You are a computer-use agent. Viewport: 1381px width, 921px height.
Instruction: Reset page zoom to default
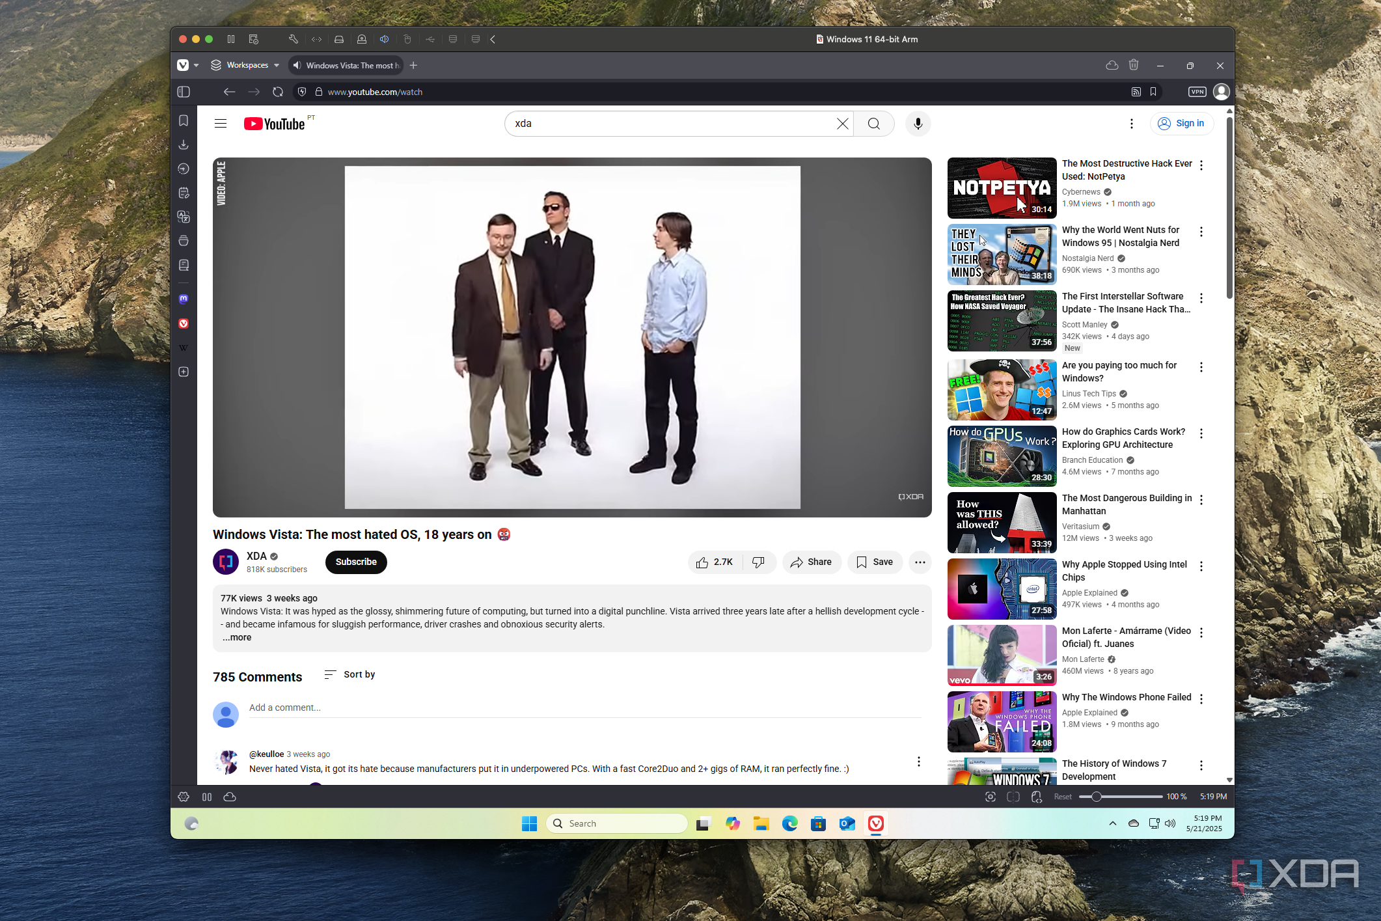1063,797
